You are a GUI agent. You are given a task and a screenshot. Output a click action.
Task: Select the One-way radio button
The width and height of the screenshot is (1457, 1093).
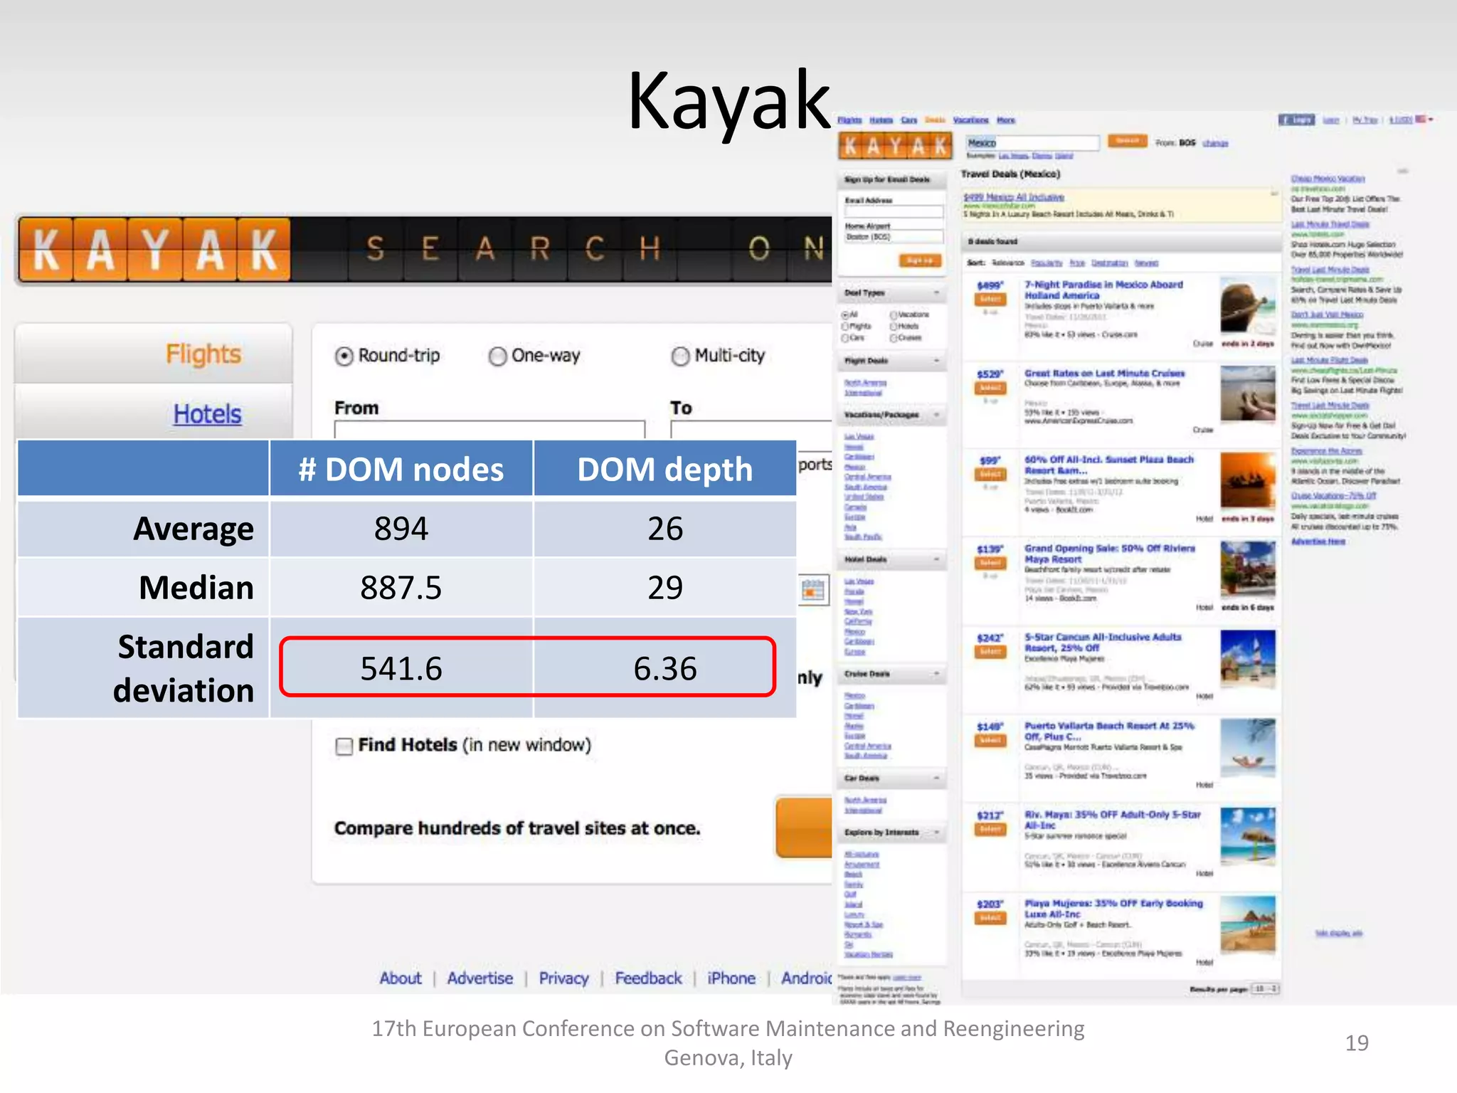click(x=497, y=356)
